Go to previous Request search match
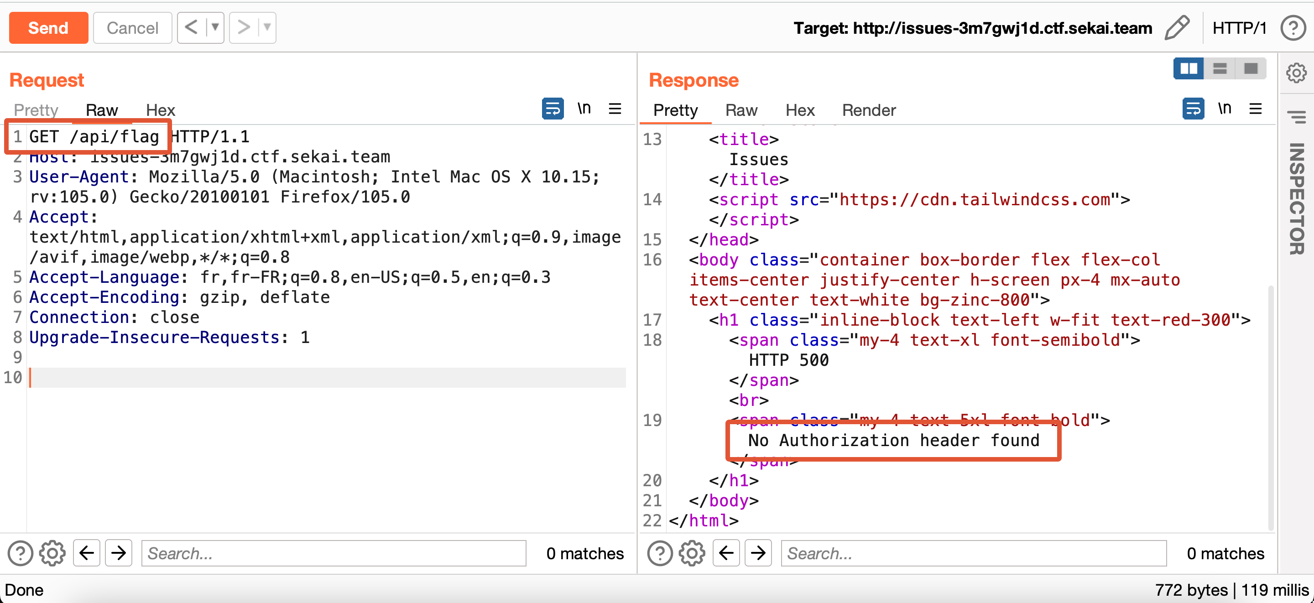Image resolution: width=1314 pixels, height=603 pixels. (87, 553)
